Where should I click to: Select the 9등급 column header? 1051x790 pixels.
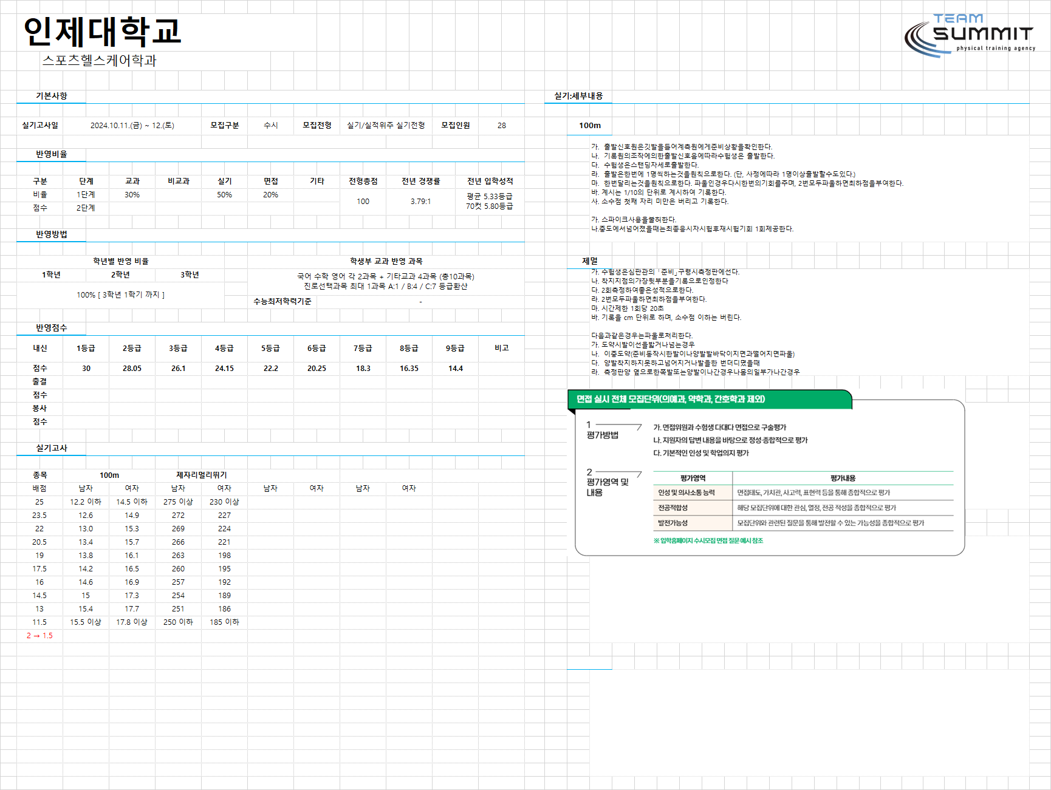pos(456,348)
